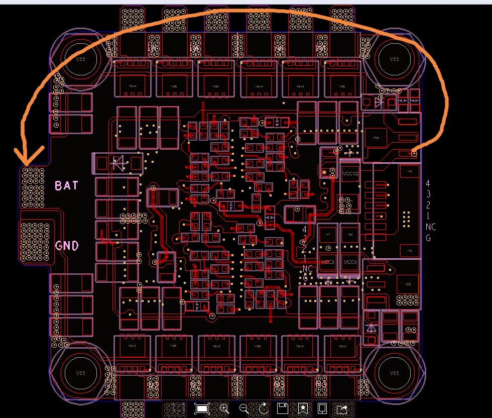Zoom in with the plus magnifier
This screenshot has height=418, width=492.
tap(224, 408)
